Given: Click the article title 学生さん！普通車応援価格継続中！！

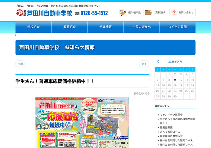Looking at the screenshot, I should (55, 81).
